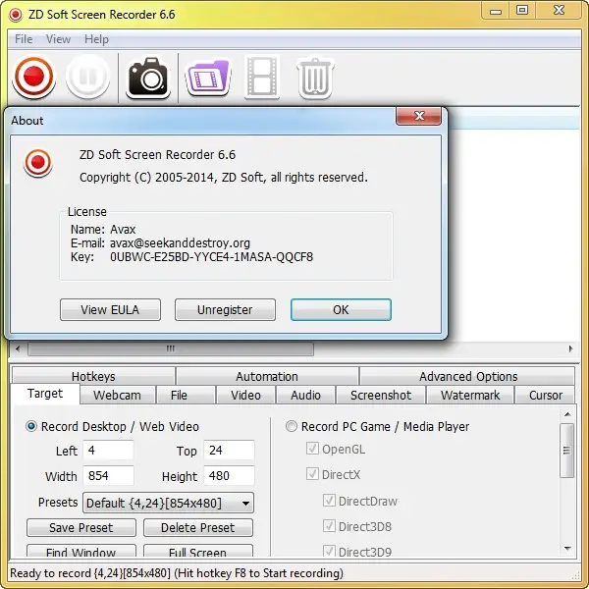The width and height of the screenshot is (589, 589).
Task: Click the right arrow of horizontal scrollbar
Action: tap(570, 348)
